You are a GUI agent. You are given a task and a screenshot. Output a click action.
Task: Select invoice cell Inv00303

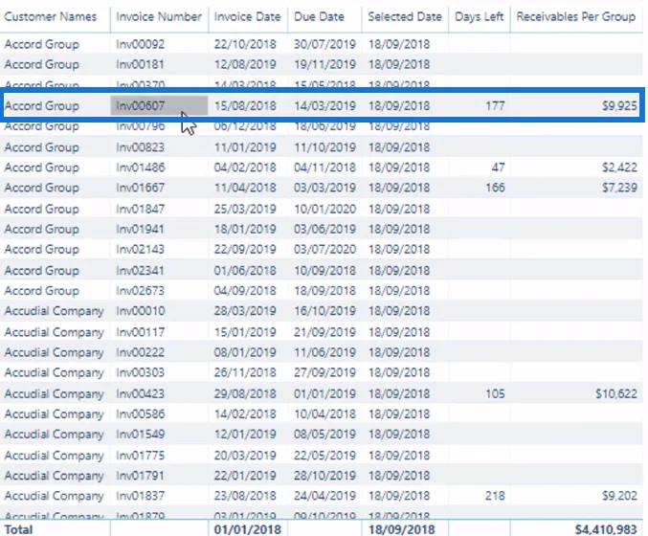tap(140, 372)
